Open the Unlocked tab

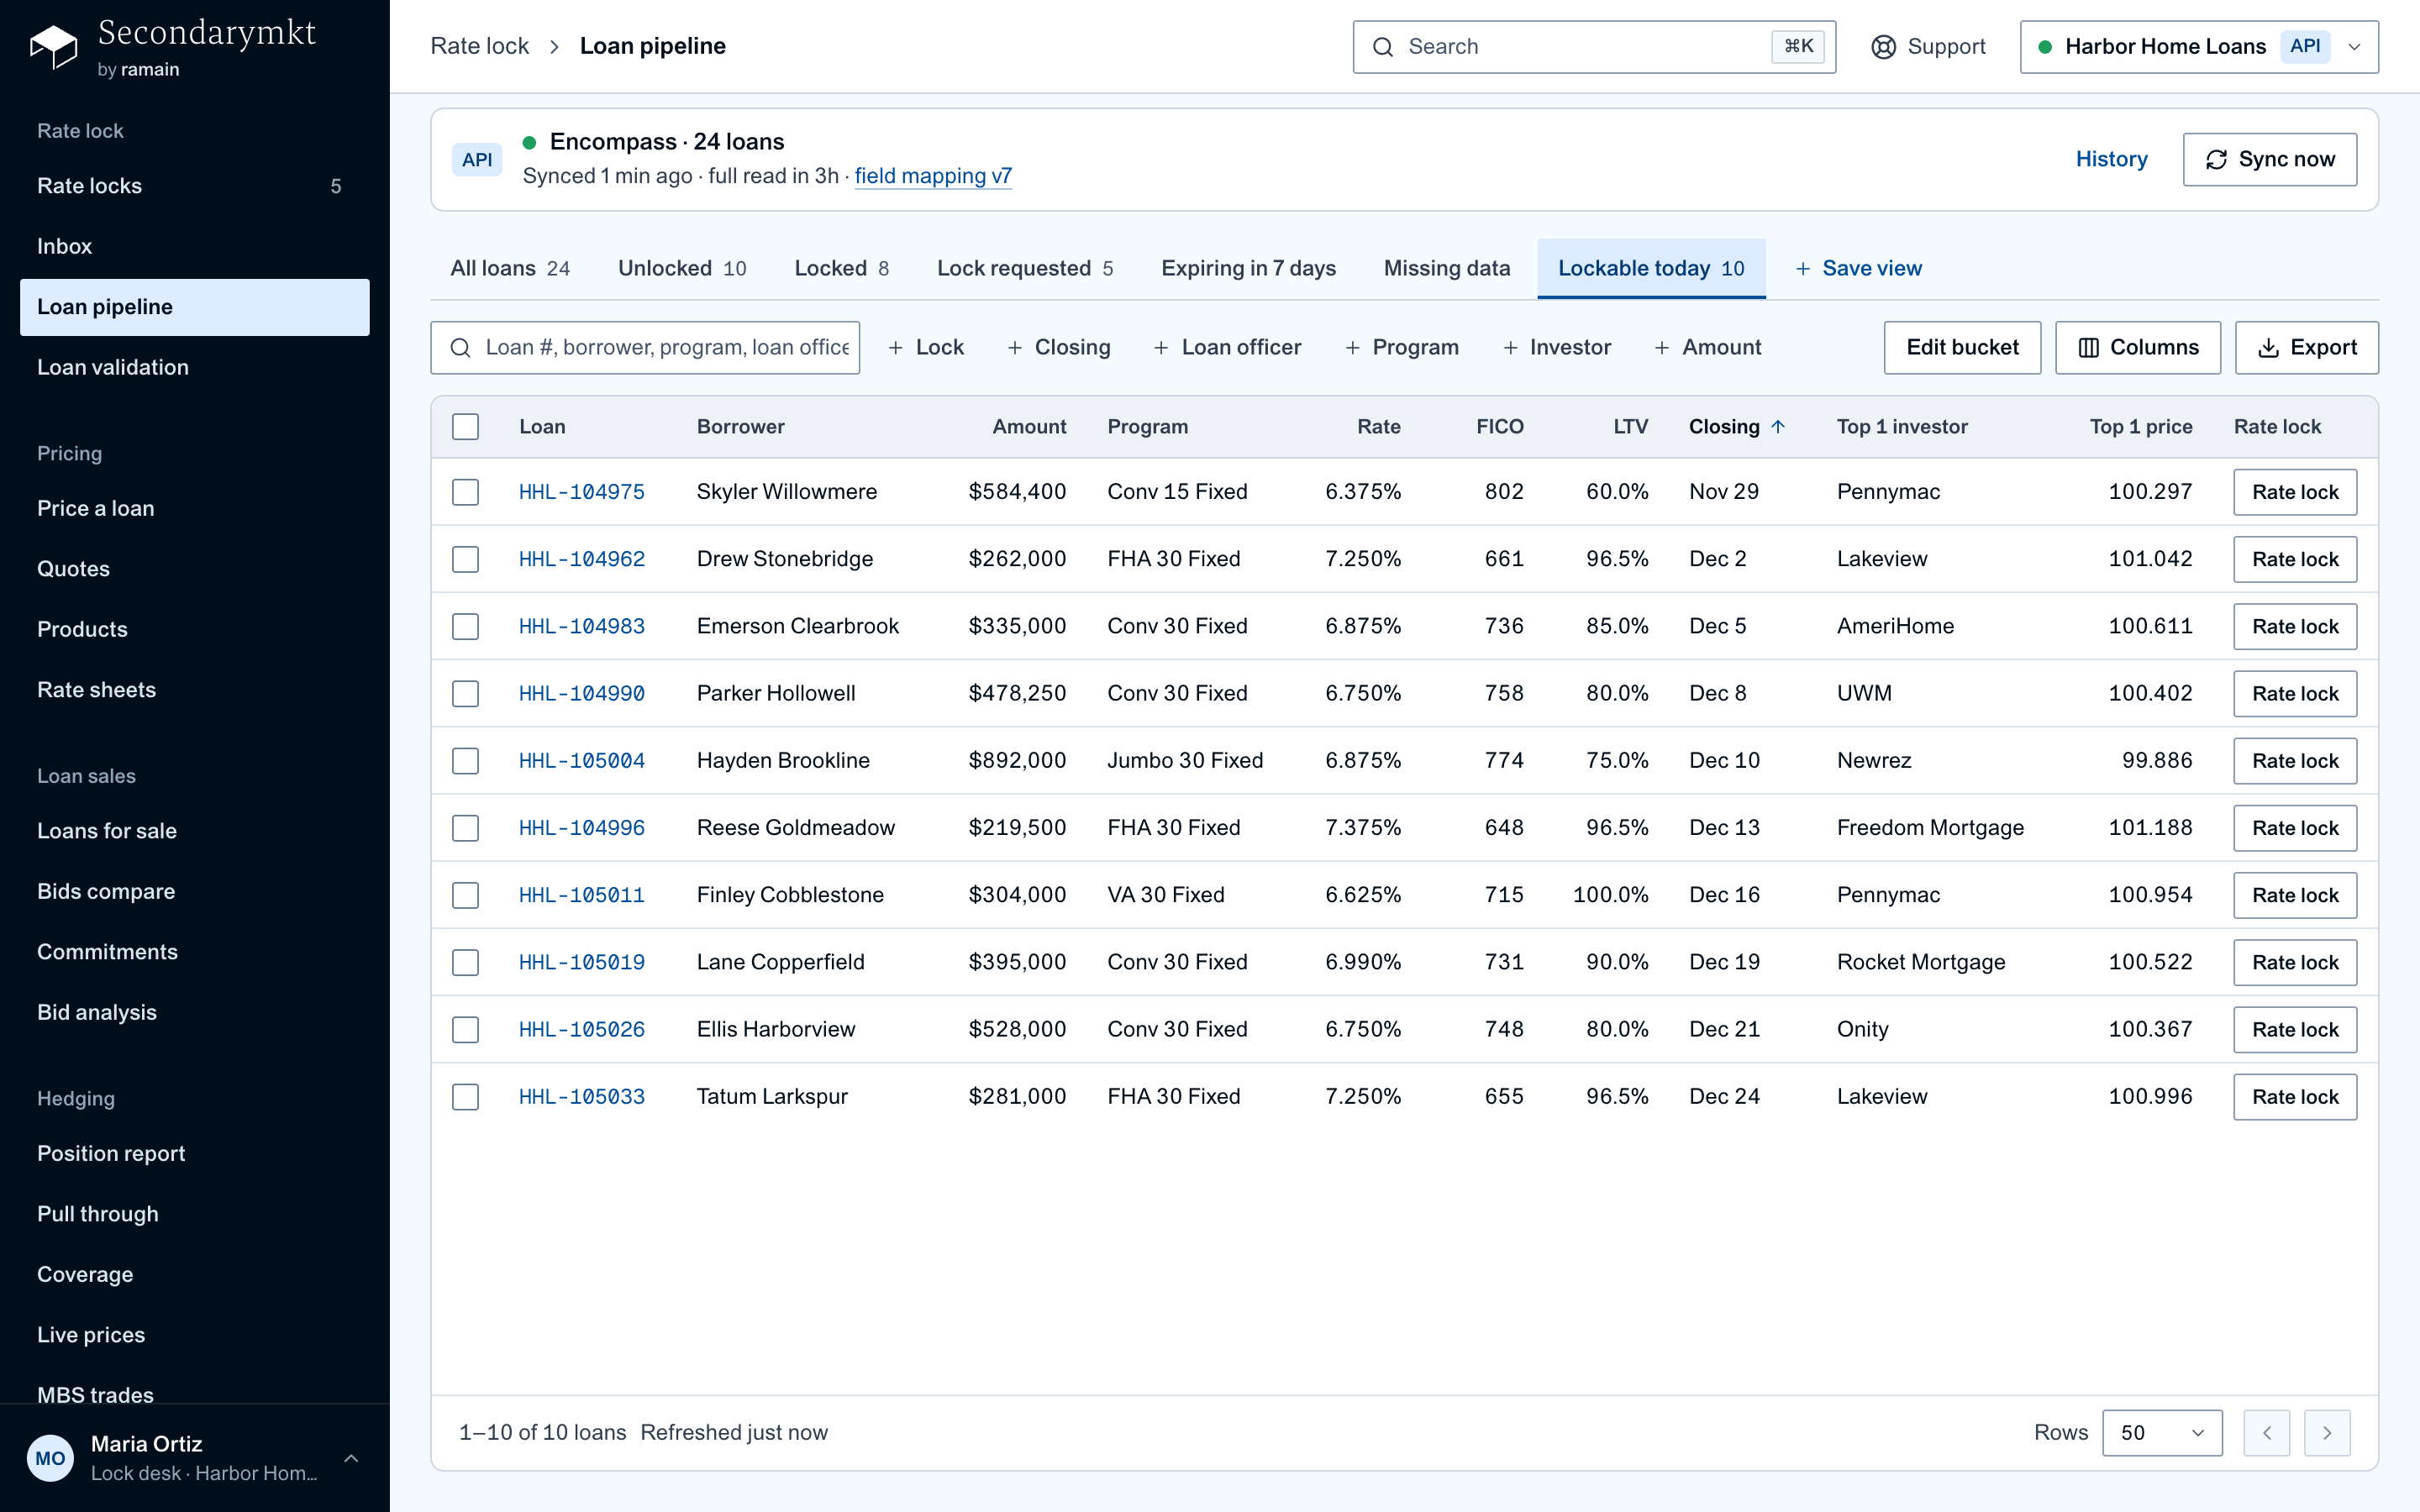682,269
